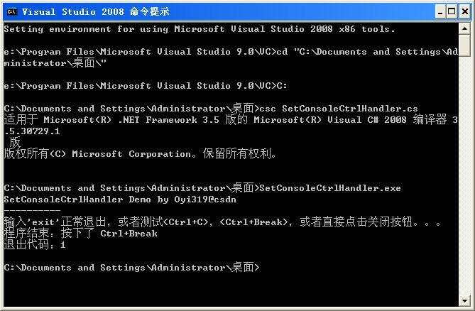Maximize the command prompt window

click(452, 12)
